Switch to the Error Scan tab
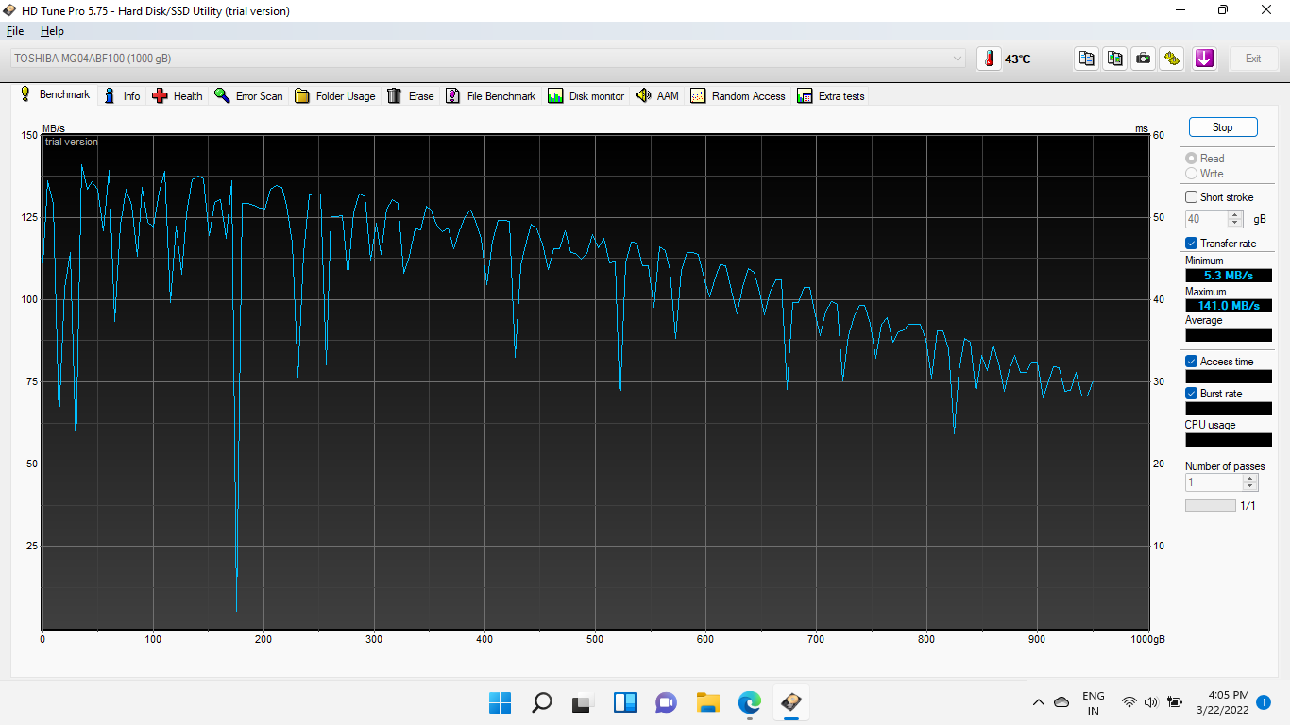1290x725 pixels. point(248,96)
